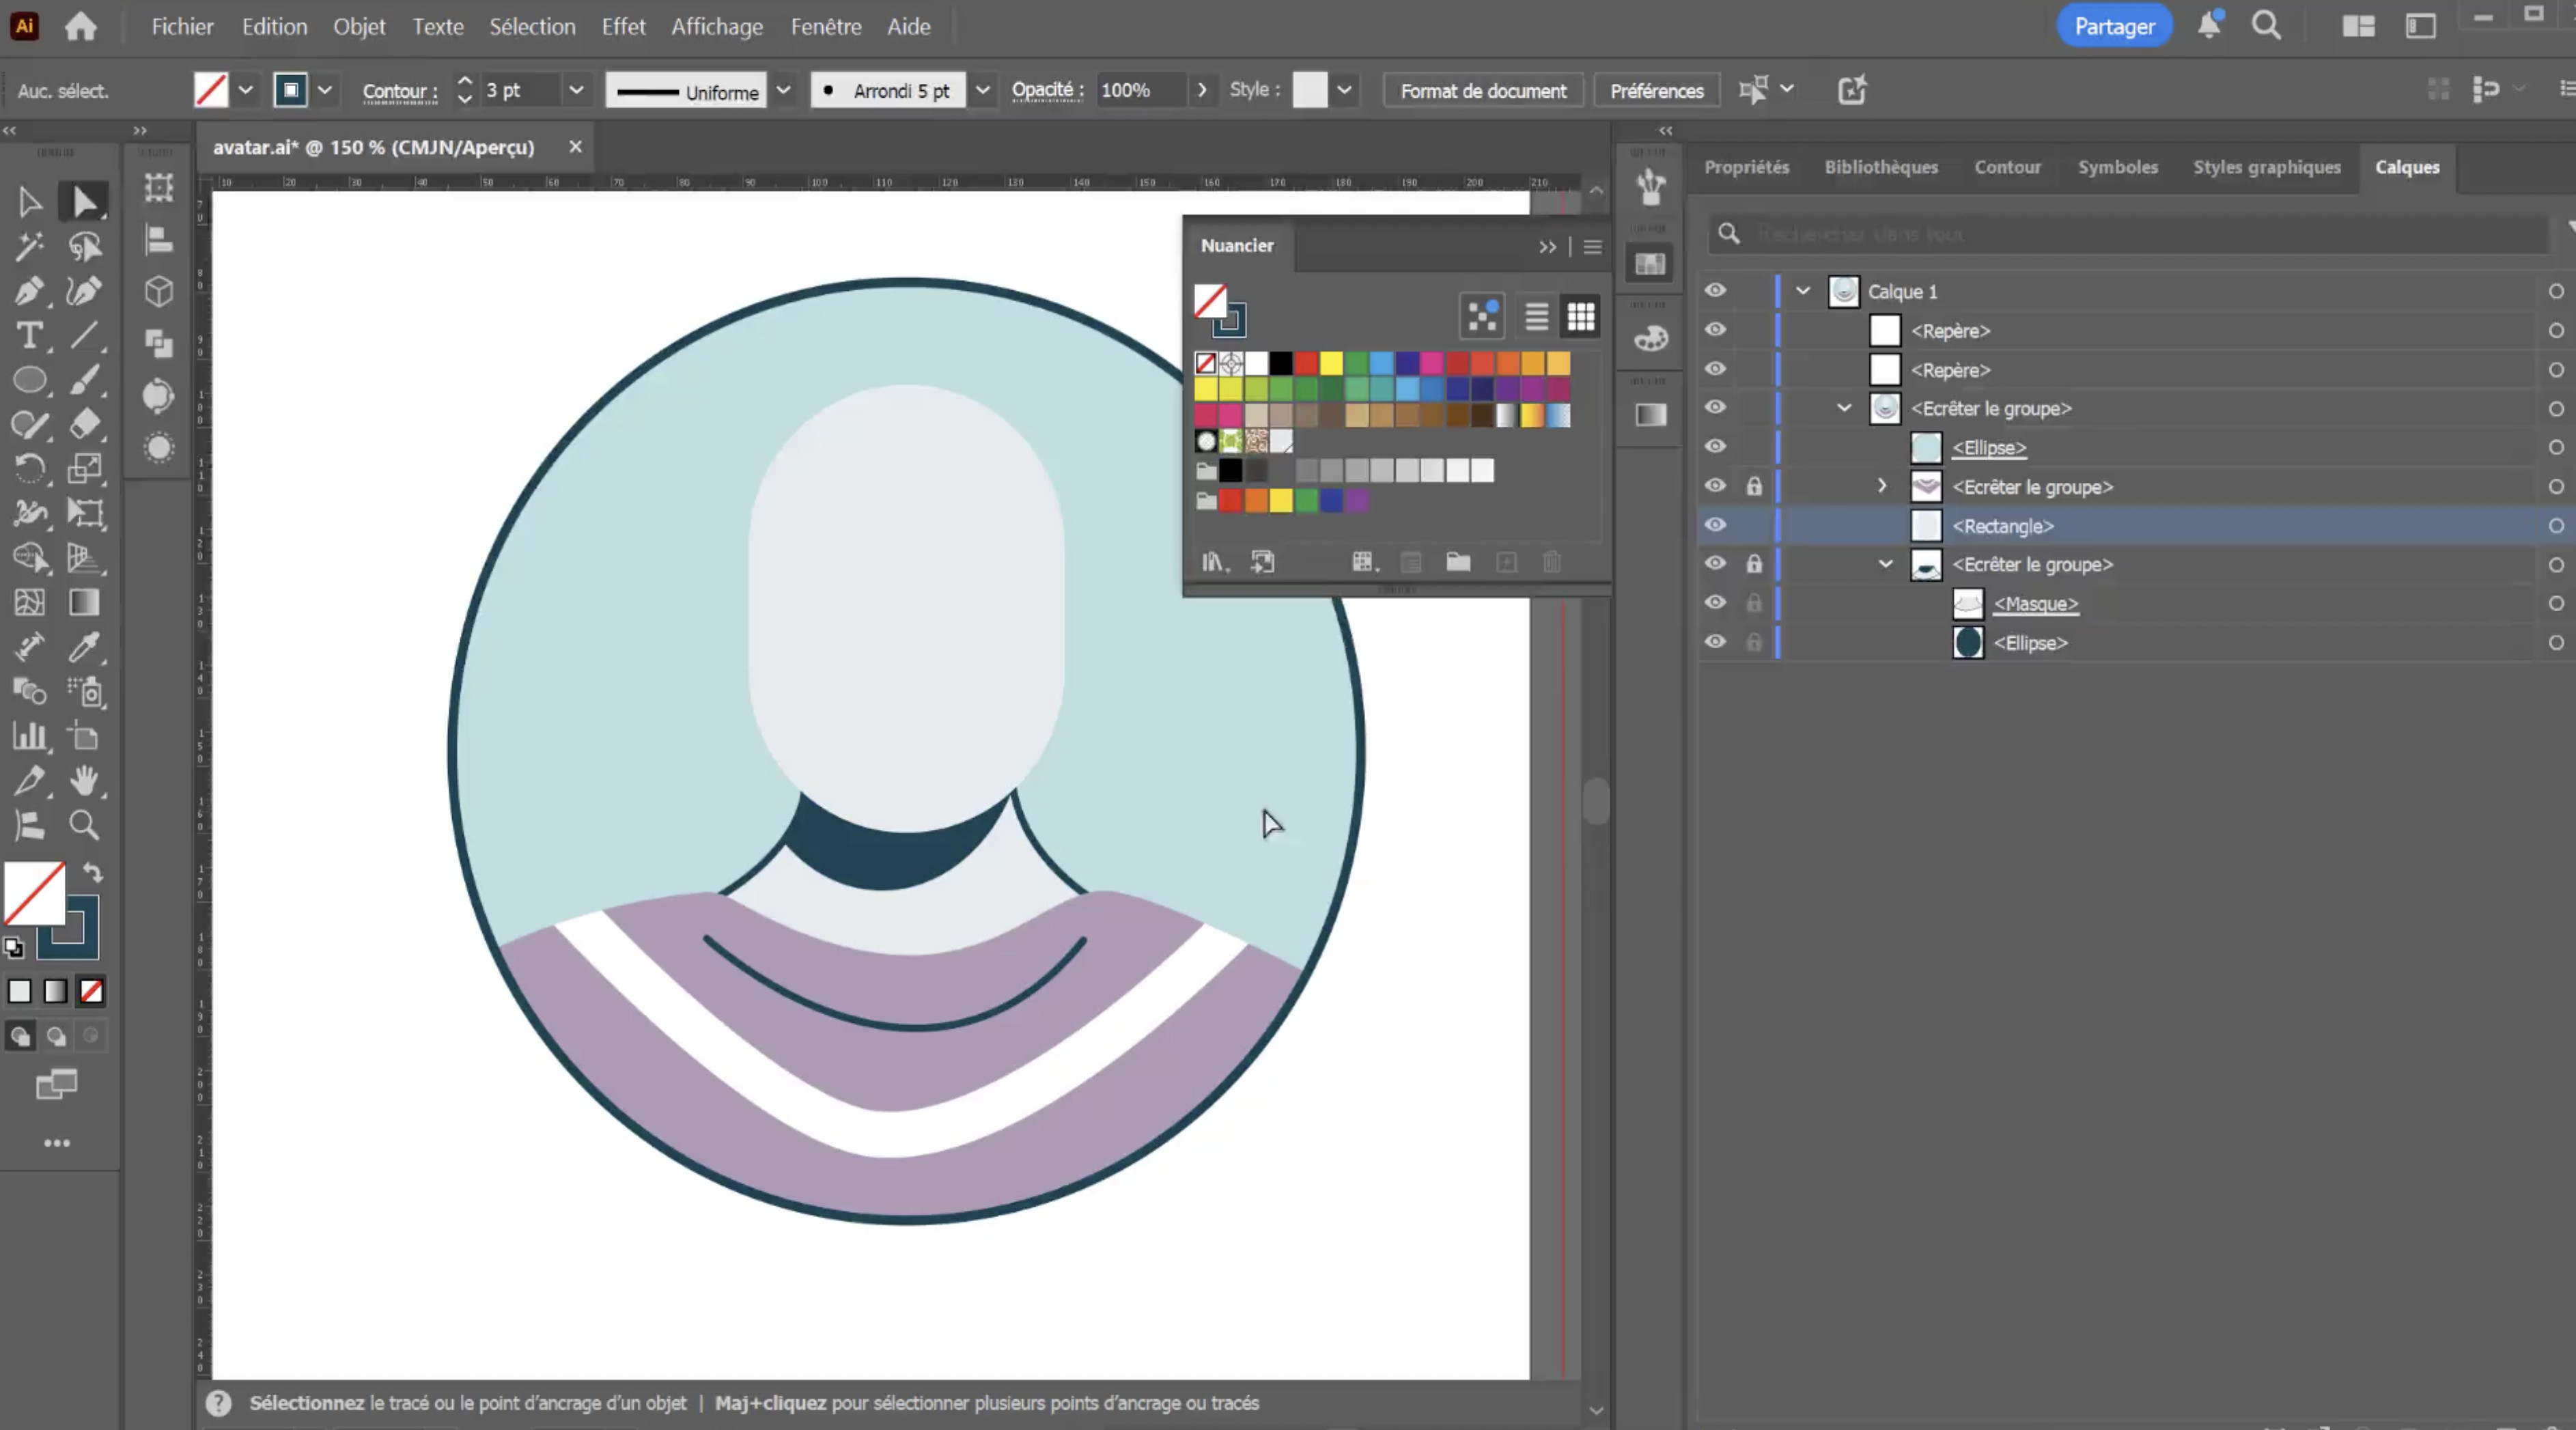Select the Eyedropper tool
The width and height of the screenshot is (2576, 1430).
click(84, 648)
